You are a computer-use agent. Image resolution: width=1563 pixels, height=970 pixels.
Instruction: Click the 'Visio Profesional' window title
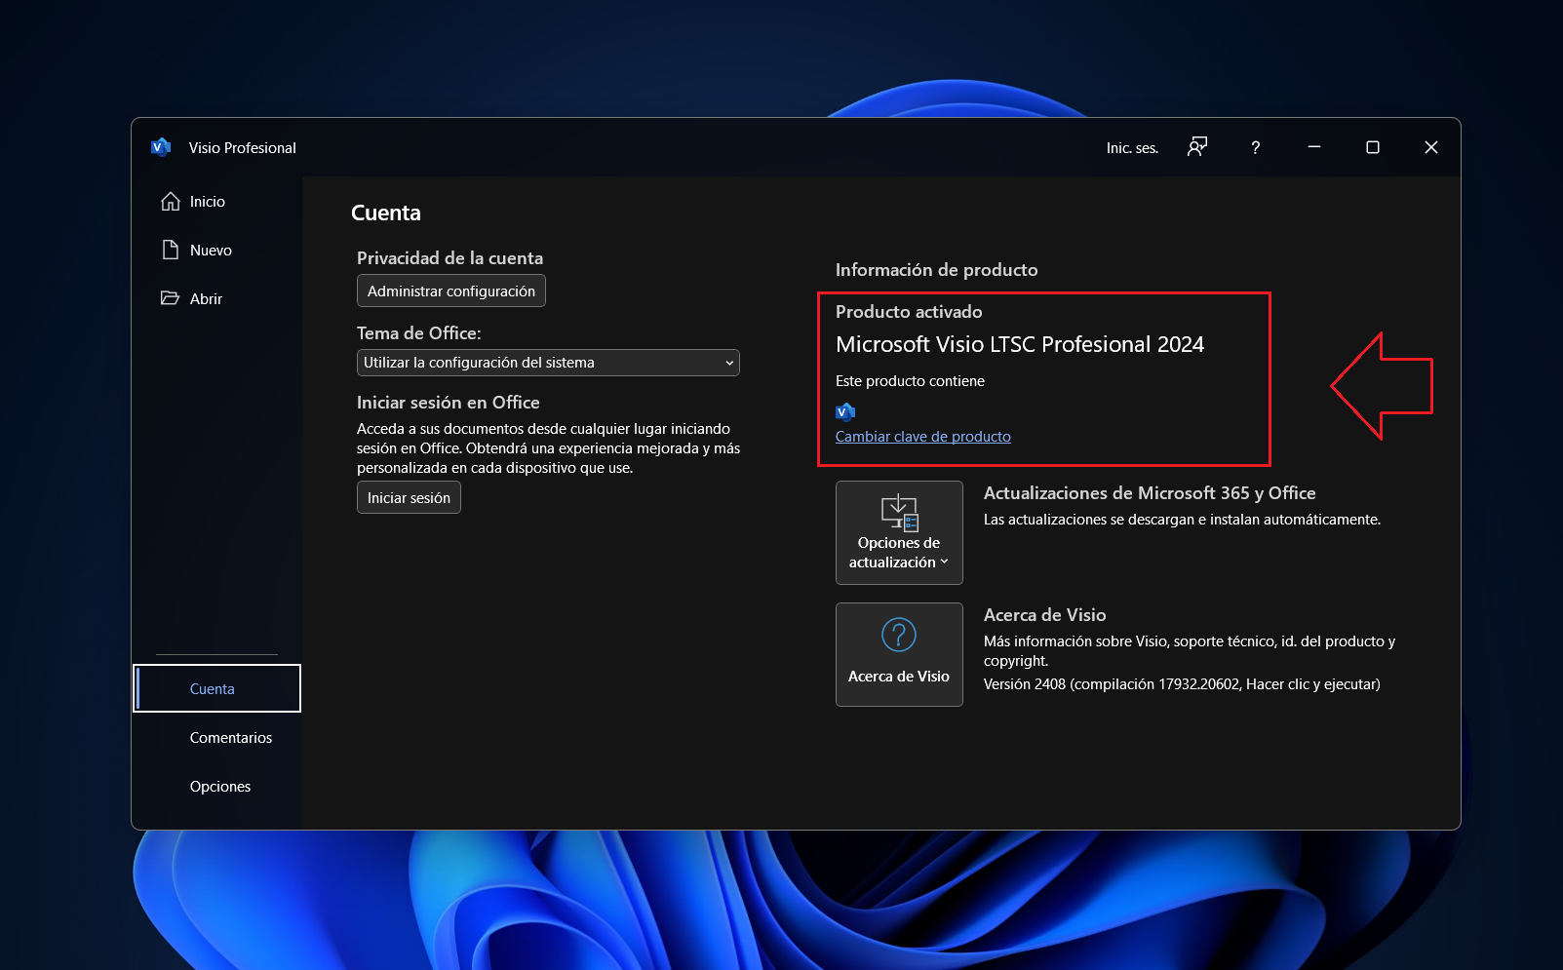(x=243, y=148)
